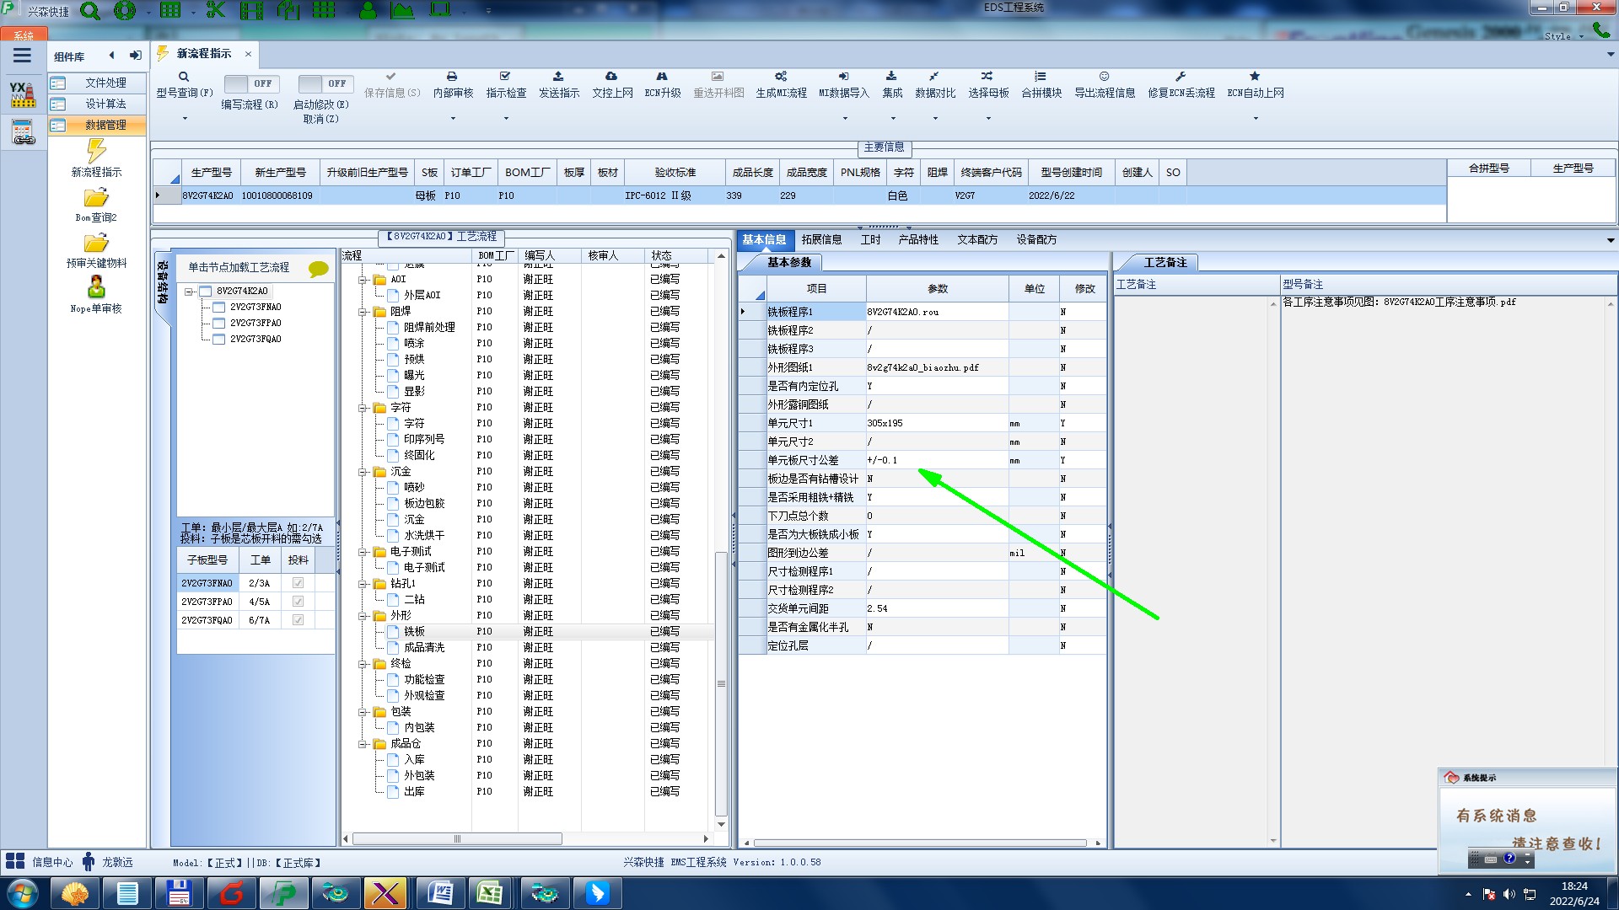Click the 型号查询 search icon
Viewport: 1619px width, 910px height.
184,77
